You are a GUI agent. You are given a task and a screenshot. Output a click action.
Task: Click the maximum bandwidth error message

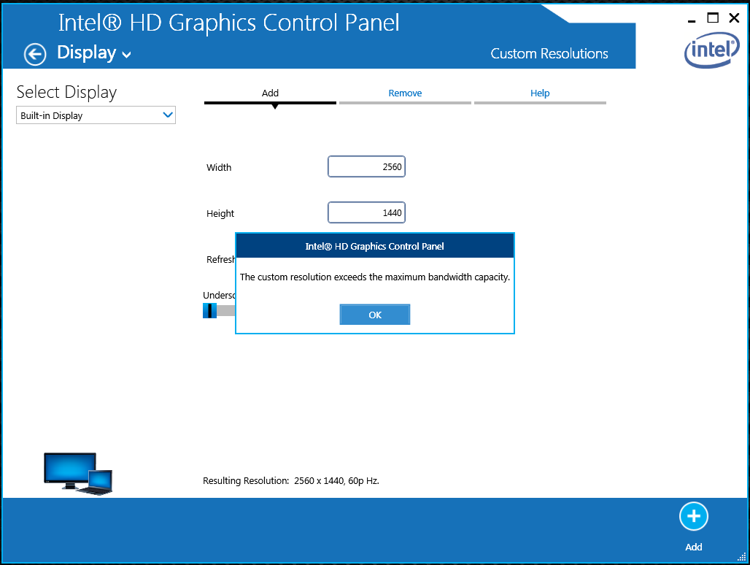click(375, 277)
